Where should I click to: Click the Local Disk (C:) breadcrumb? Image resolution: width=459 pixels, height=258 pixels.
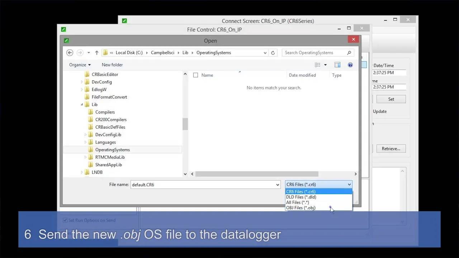click(129, 53)
